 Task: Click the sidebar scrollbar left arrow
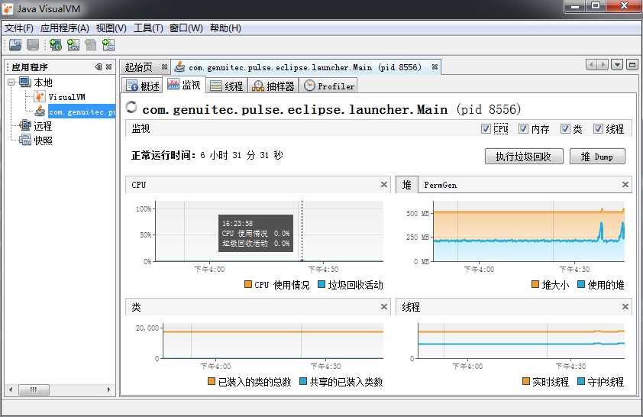[x=11, y=390]
